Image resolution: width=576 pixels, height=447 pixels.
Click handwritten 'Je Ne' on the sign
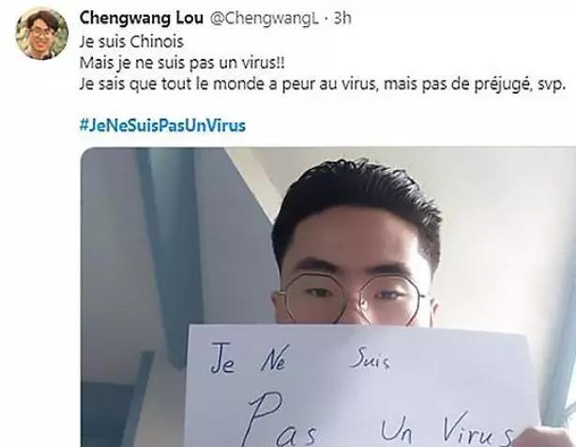(250, 358)
